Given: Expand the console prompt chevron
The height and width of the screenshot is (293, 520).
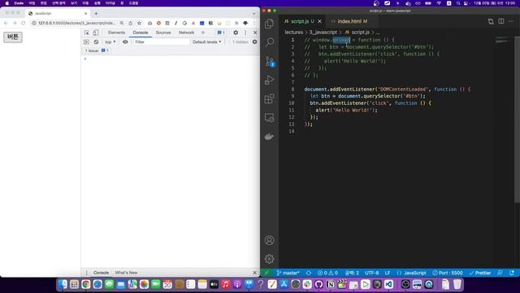Looking at the screenshot, I should [x=85, y=59].
